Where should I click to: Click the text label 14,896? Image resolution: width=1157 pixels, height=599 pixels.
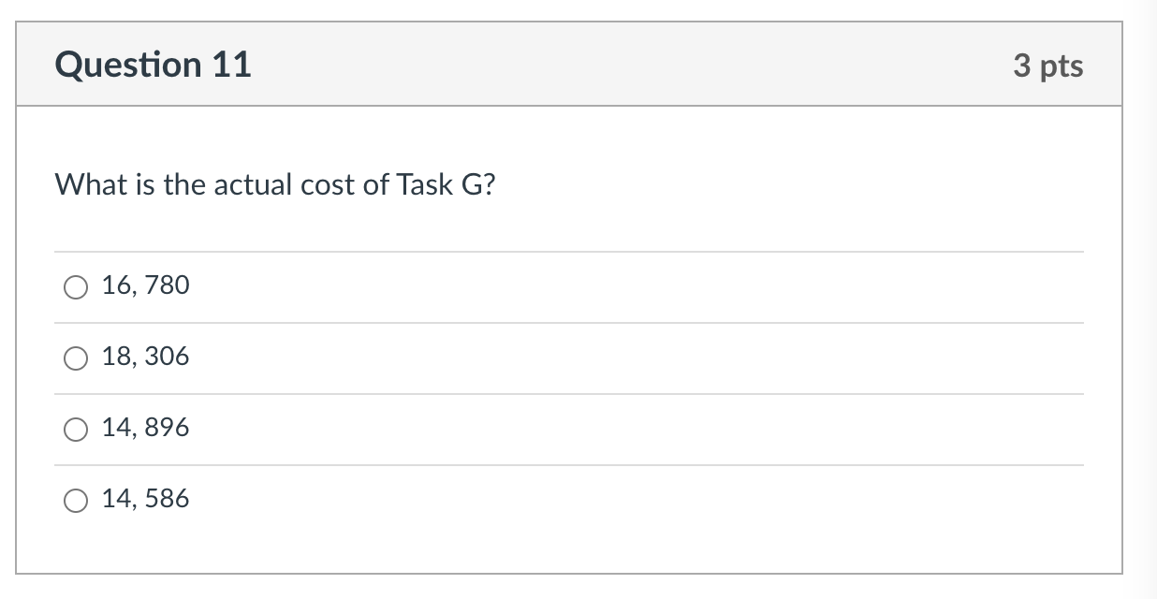click(x=145, y=428)
